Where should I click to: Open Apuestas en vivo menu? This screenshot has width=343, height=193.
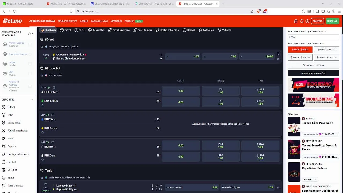pos(68,21)
